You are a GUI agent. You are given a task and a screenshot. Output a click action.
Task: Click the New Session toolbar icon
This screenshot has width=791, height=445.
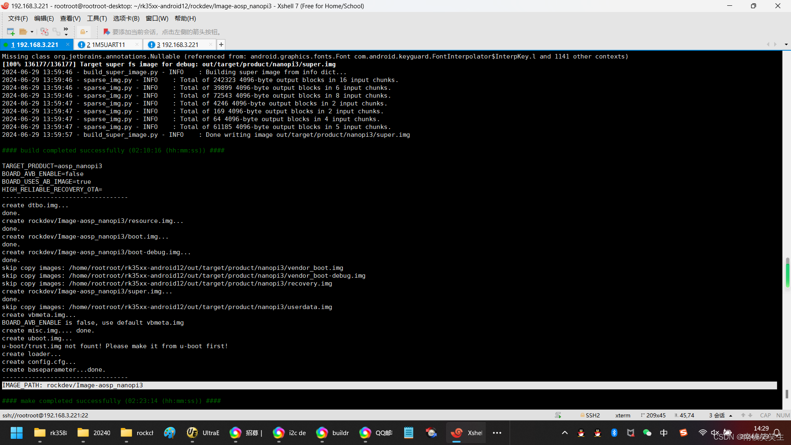pos(11,32)
